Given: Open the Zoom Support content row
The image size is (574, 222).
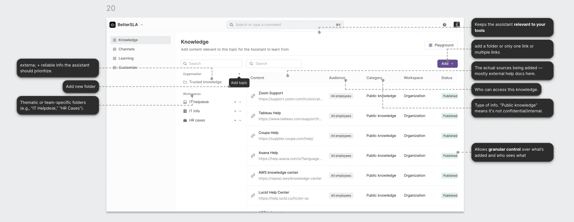Looking at the screenshot, I should (x=352, y=96).
